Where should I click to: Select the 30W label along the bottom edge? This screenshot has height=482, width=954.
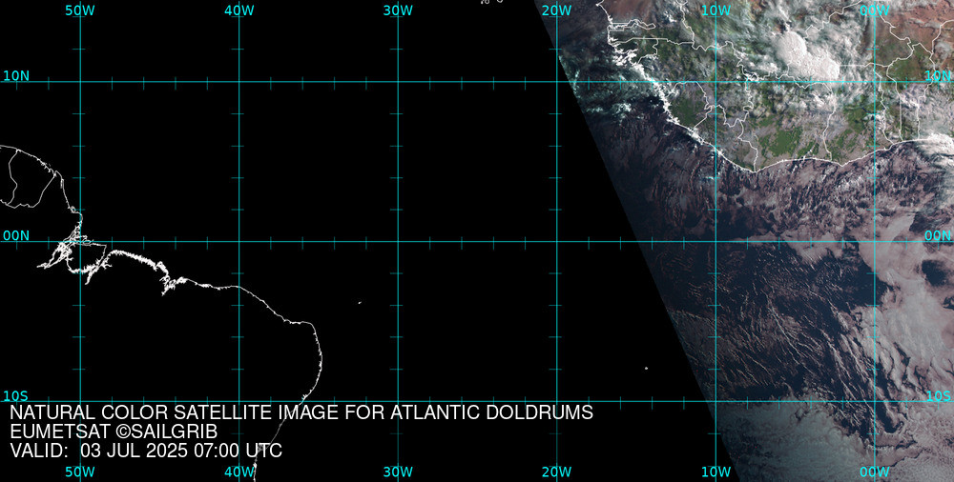tap(398, 472)
